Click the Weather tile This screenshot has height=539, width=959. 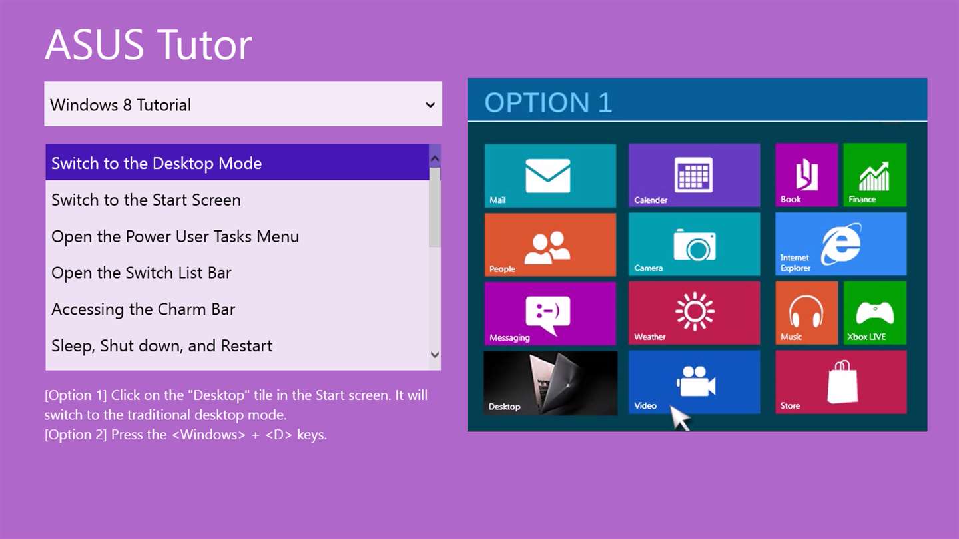click(694, 313)
